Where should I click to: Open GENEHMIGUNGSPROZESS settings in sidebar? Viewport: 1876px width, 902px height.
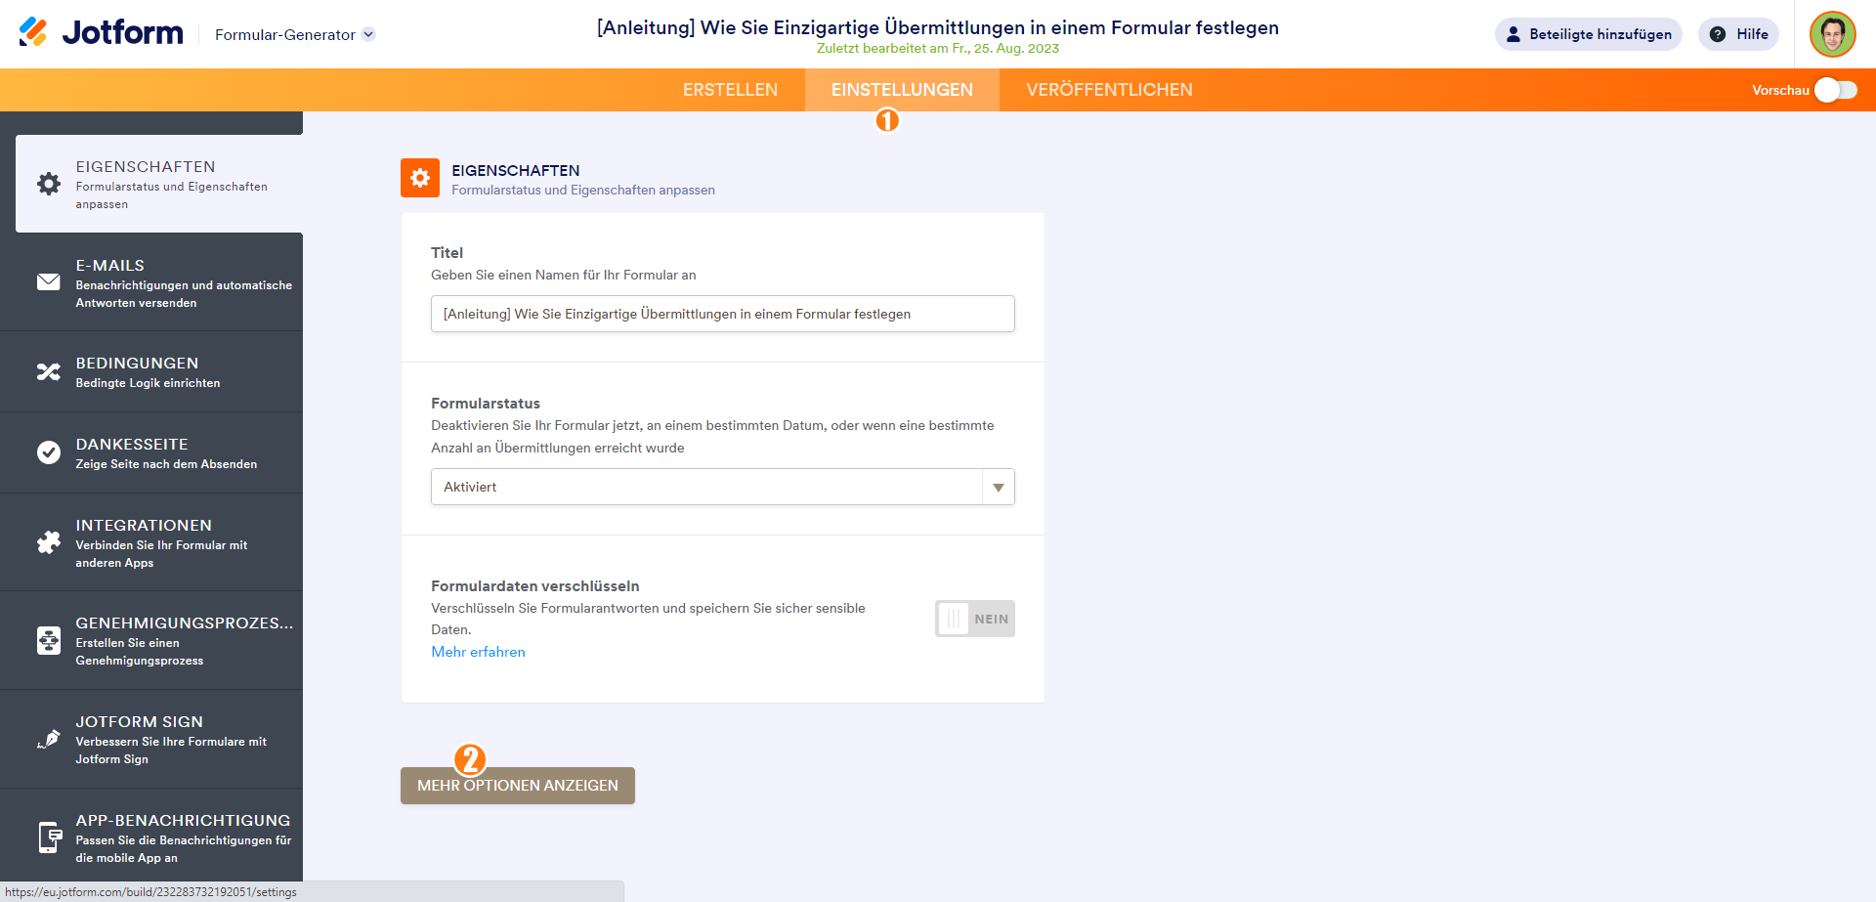pyautogui.click(x=151, y=640)
